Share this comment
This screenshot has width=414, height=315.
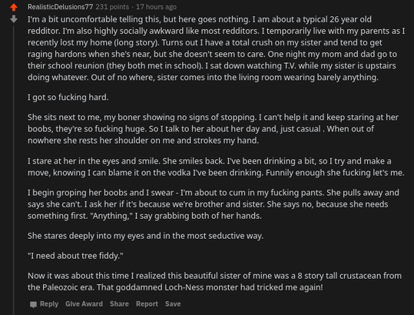coord(119,304)
